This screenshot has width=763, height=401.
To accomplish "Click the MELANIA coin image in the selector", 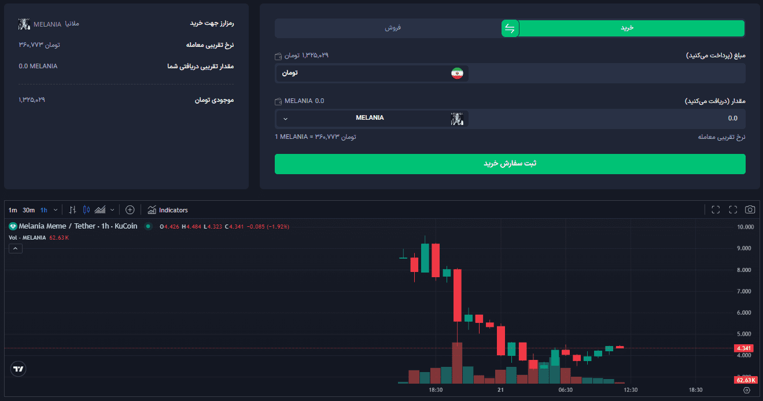I will pyautogui.click(x=457, y=119).
